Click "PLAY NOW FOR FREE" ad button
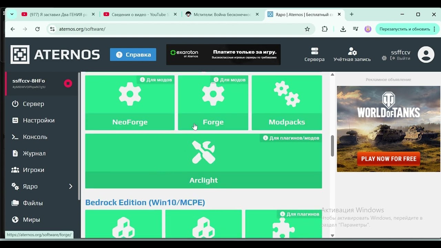This screenshot has width=441, height=248. 389,159
